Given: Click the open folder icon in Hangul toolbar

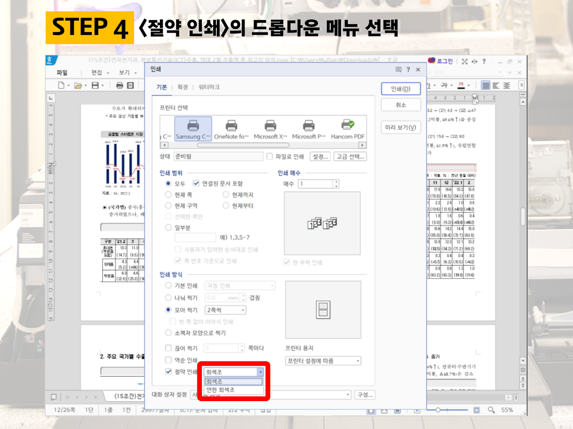Looking at the screenshot, I should 78,86.
